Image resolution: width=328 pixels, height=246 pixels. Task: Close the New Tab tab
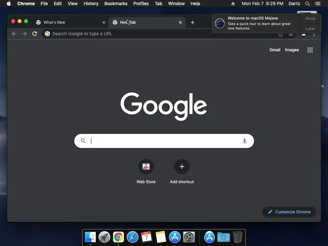(x=180, y=22)
